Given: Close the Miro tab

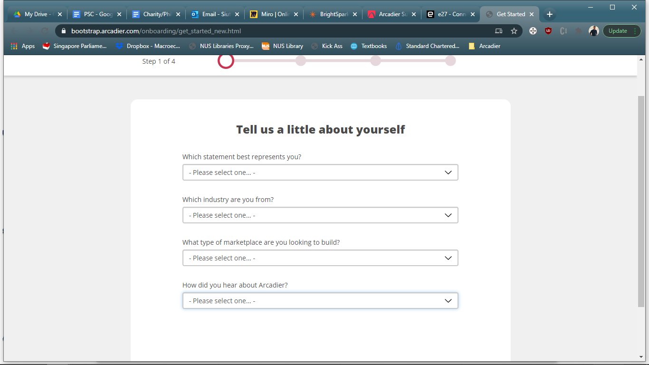Looking at the screenshot, I should coord(296,14).
